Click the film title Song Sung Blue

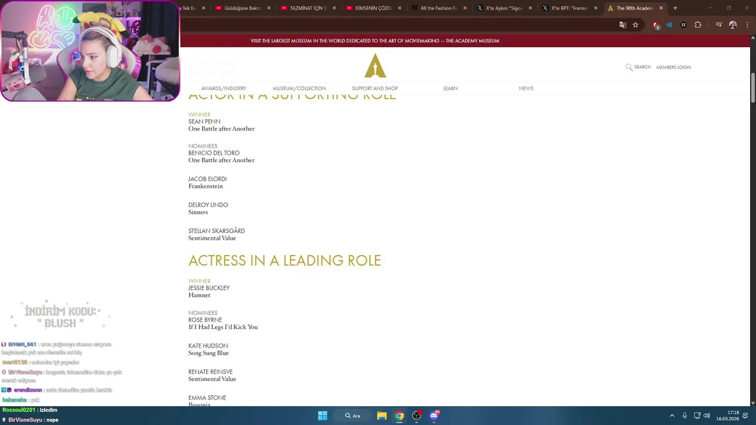(208, 353)
